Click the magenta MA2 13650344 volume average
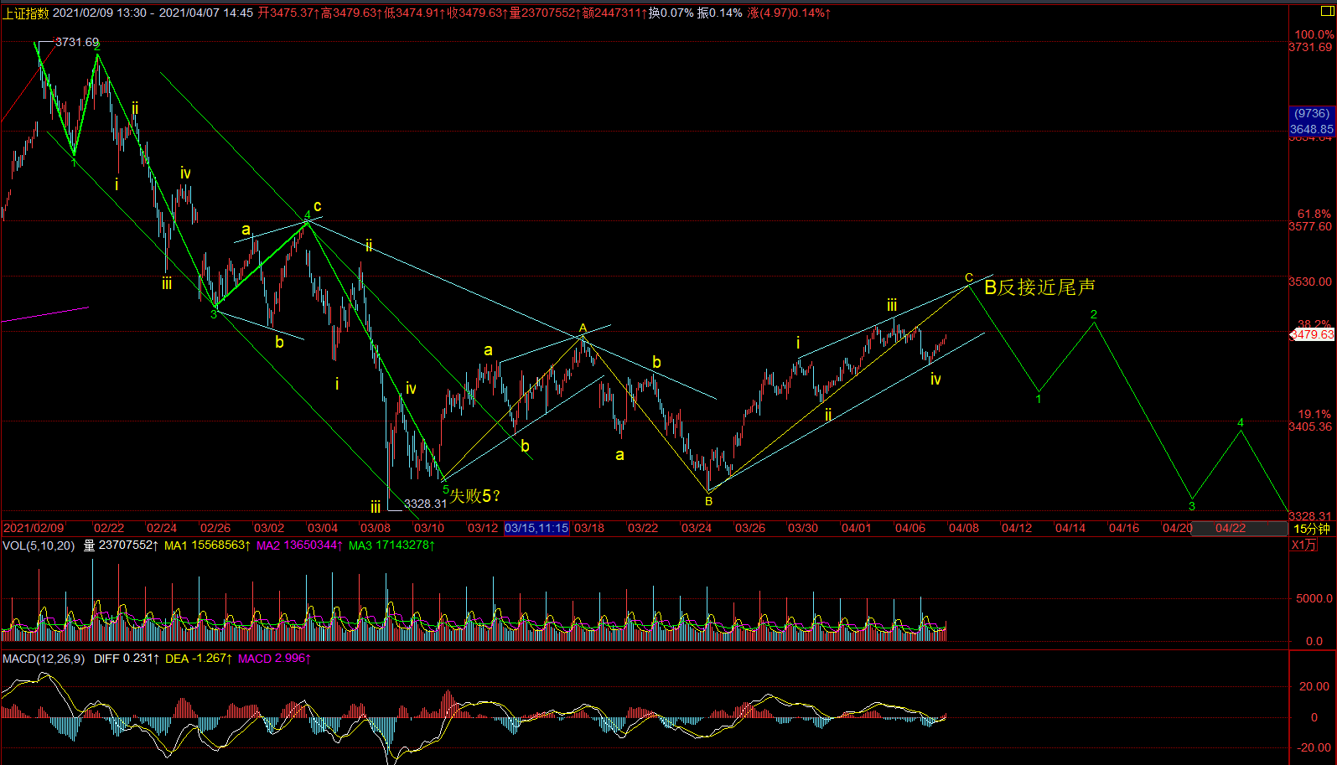The height and width of the screenshot is (765, 1337). coord(300,545)
